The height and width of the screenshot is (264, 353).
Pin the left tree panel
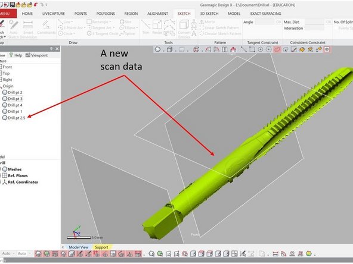coord(51,49)
